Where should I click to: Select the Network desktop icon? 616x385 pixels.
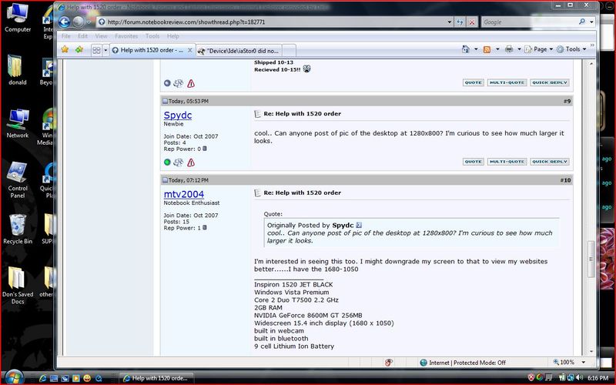click(18, 124)
